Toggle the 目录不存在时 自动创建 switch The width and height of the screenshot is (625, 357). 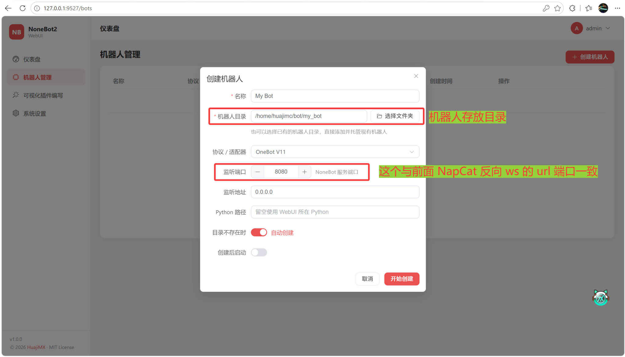[x=259, y=232]
